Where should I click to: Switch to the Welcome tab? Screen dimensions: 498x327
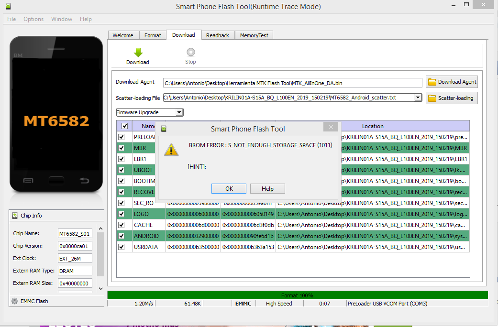click(123, 35)
